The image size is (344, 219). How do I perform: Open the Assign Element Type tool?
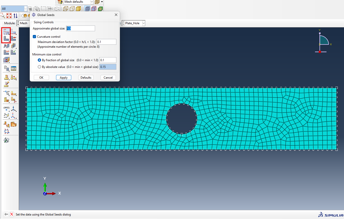click(x=6, y=52)
